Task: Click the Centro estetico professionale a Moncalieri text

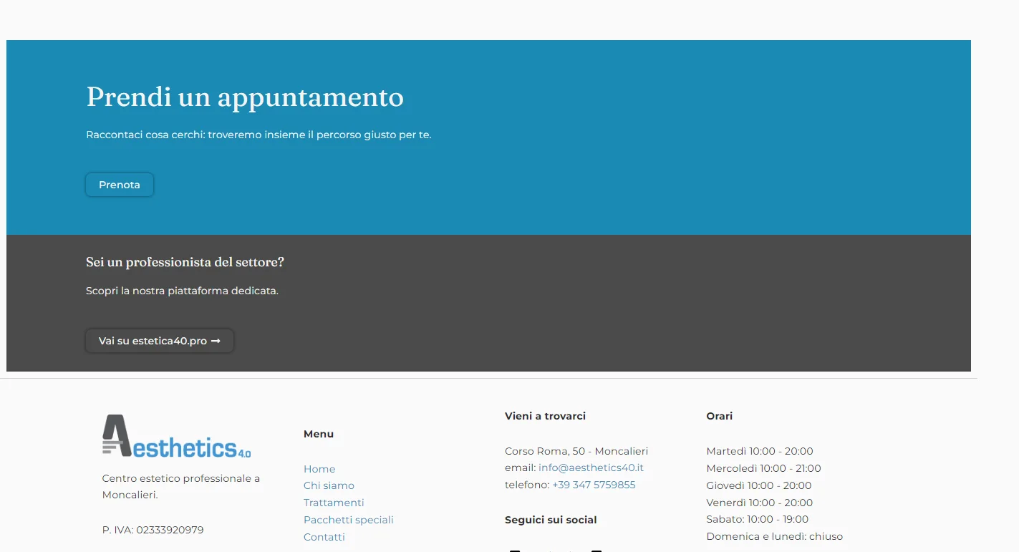Action: (181, 487)
